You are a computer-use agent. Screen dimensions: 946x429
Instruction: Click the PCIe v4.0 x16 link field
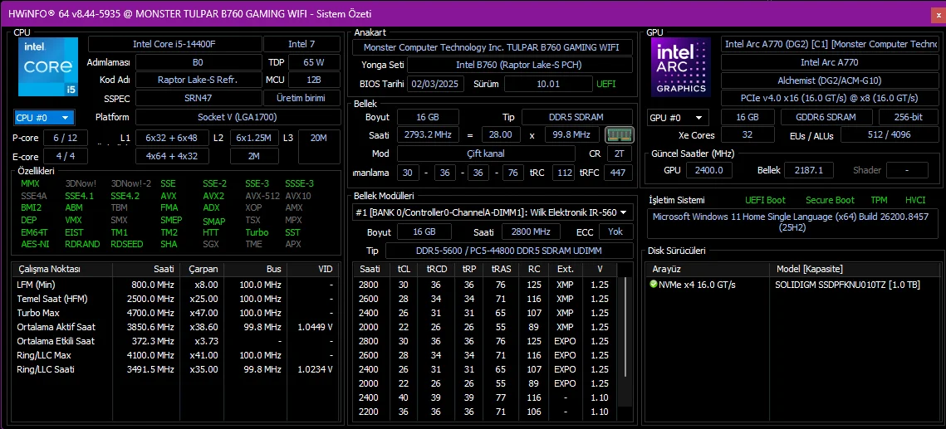tap(830, 98)
